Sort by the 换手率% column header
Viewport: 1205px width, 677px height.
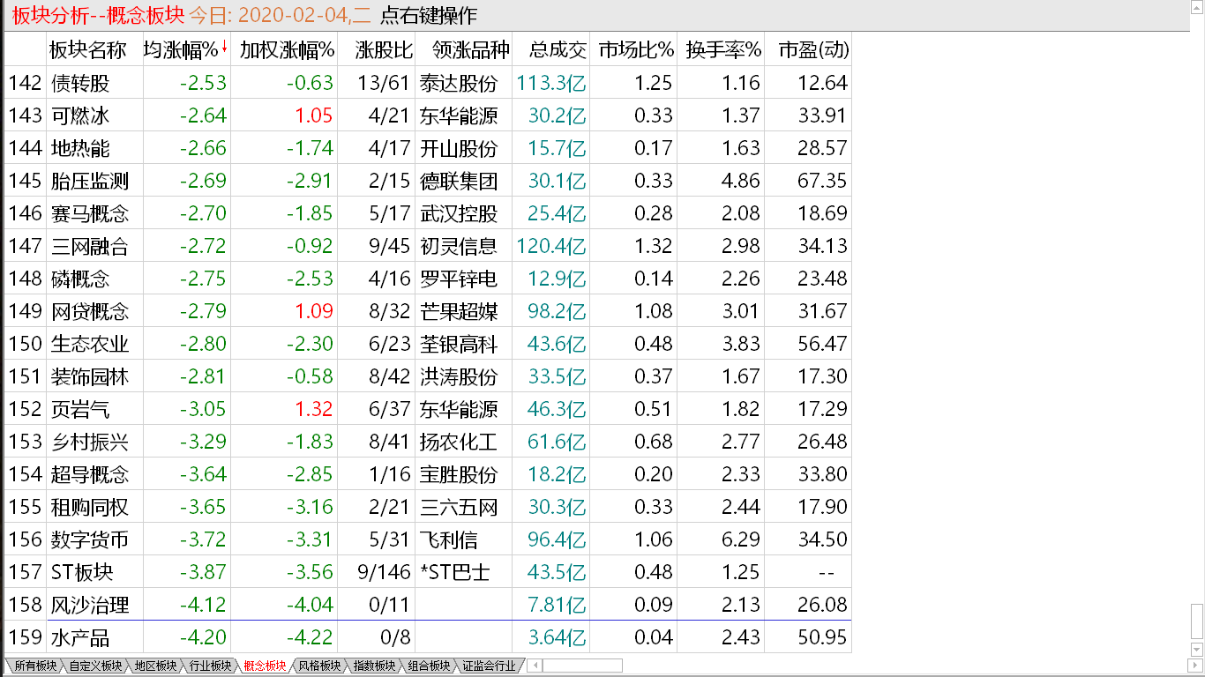(x=723, y=49)
